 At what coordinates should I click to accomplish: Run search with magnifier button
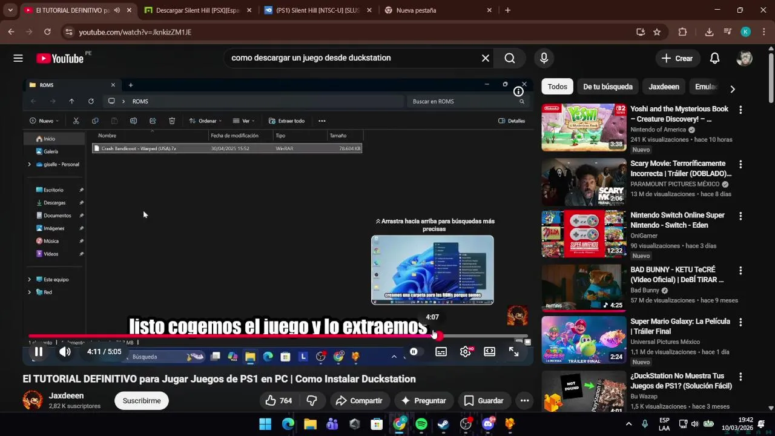tap(510, 58)
